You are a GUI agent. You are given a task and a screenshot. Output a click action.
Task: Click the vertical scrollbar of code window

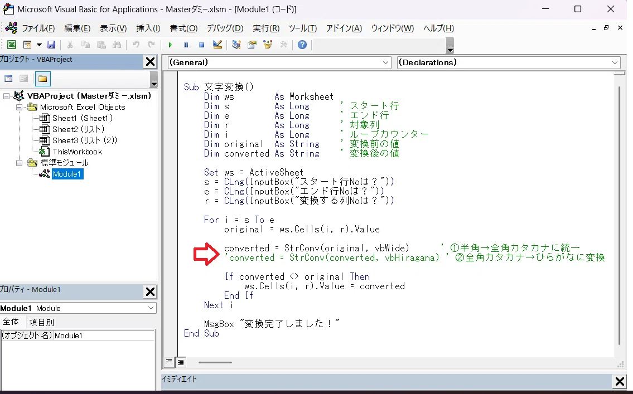coord(619,215)
